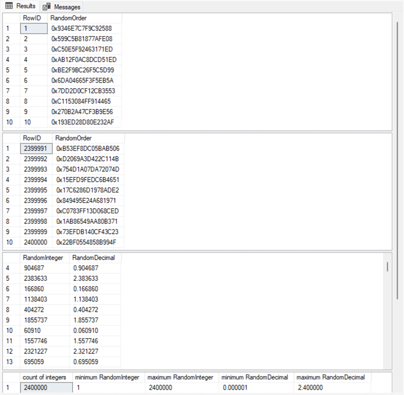Screen dimensions: 404x395
Task: Click the Results tab grid icon
Action: coord(9,6)
